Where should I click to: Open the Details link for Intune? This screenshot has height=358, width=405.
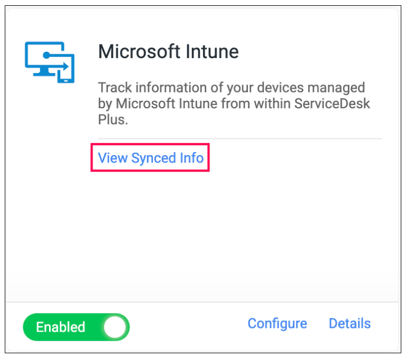coord(349,324)
